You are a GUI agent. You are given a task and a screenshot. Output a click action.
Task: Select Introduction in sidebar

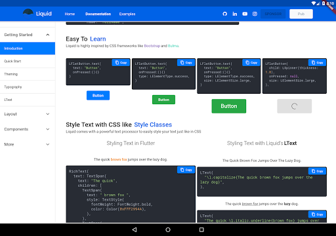[28, 49]
